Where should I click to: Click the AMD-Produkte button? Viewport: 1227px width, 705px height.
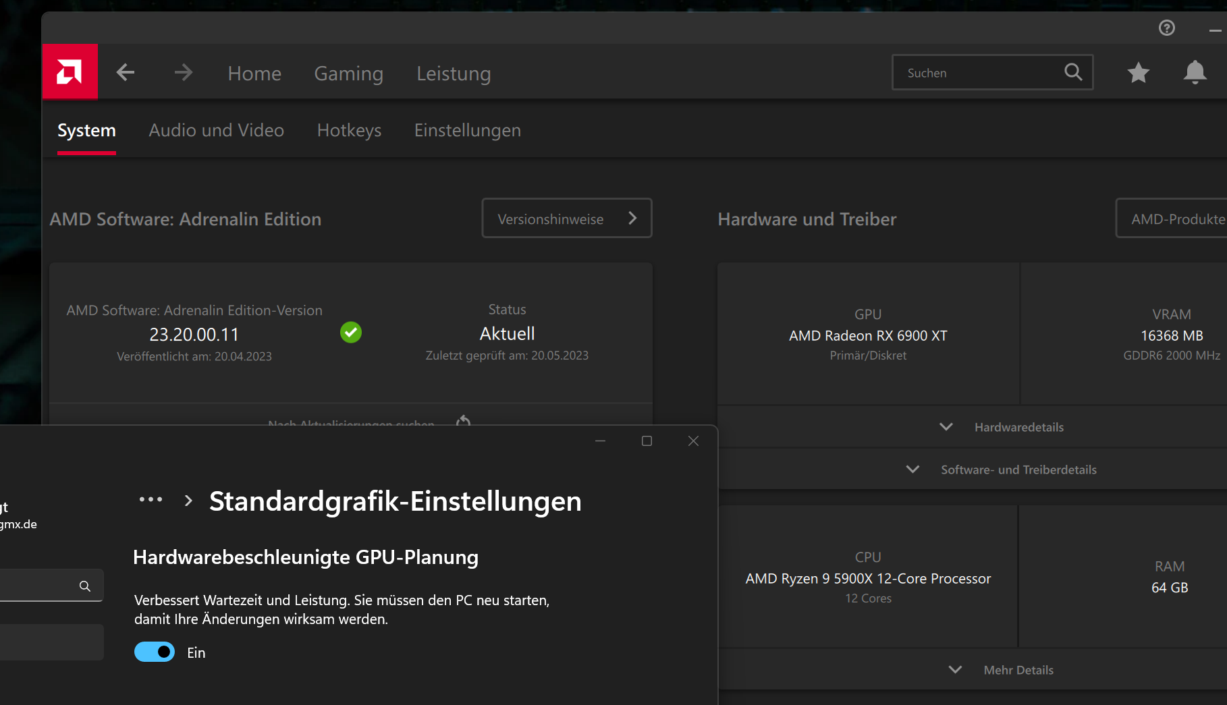[x=1172, y=218]
